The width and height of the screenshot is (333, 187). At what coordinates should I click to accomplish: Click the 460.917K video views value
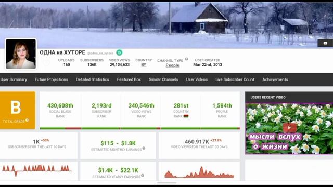pos(197,142)
